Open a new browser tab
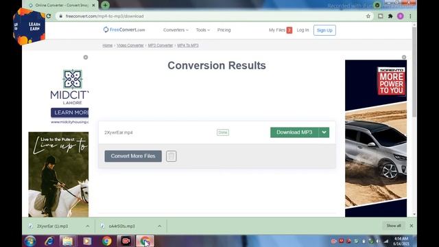Viewport: 439px width, 247px height. (x=105, y=5)
